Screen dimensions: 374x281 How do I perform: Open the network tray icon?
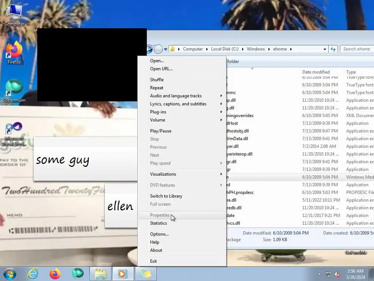328,274
